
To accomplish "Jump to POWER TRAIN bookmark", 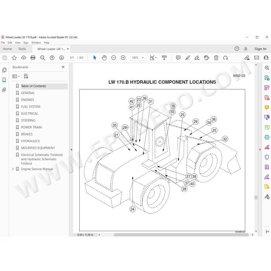I will point(31,127).
